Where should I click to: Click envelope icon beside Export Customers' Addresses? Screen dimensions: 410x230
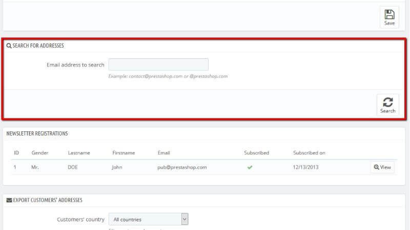coord(9,200)
